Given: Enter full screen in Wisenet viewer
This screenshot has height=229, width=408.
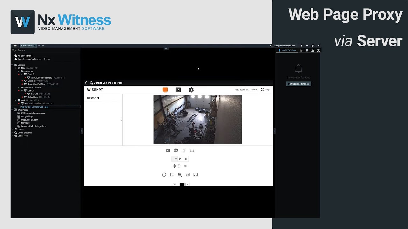Looking at the screenshot, I should click(196, 175).
